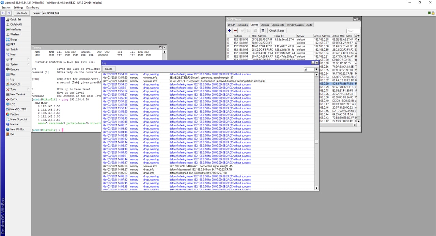Open the Bridge menu
Screen dimensions: 436x236
[x=14, y=40]
